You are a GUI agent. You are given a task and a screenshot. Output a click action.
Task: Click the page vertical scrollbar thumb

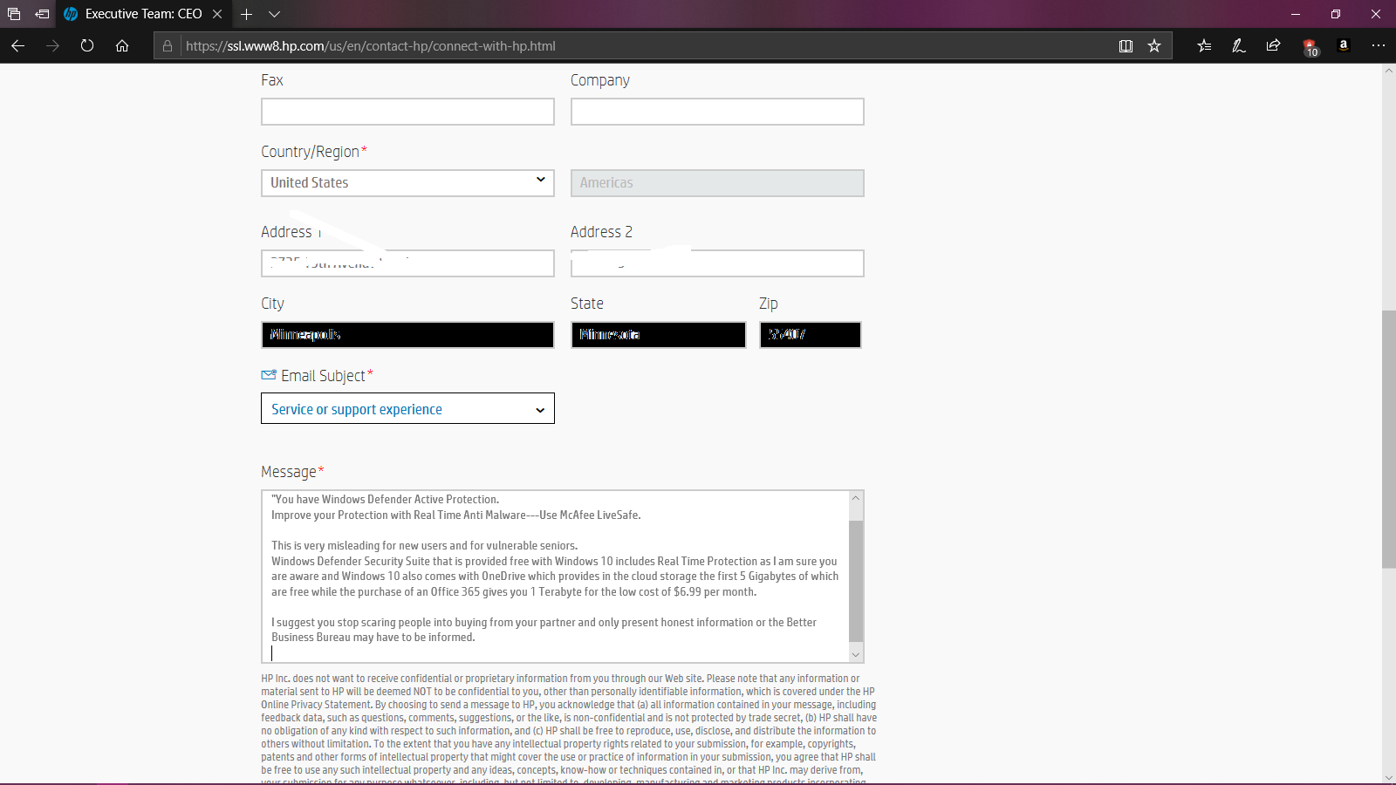coord(1389,439)
